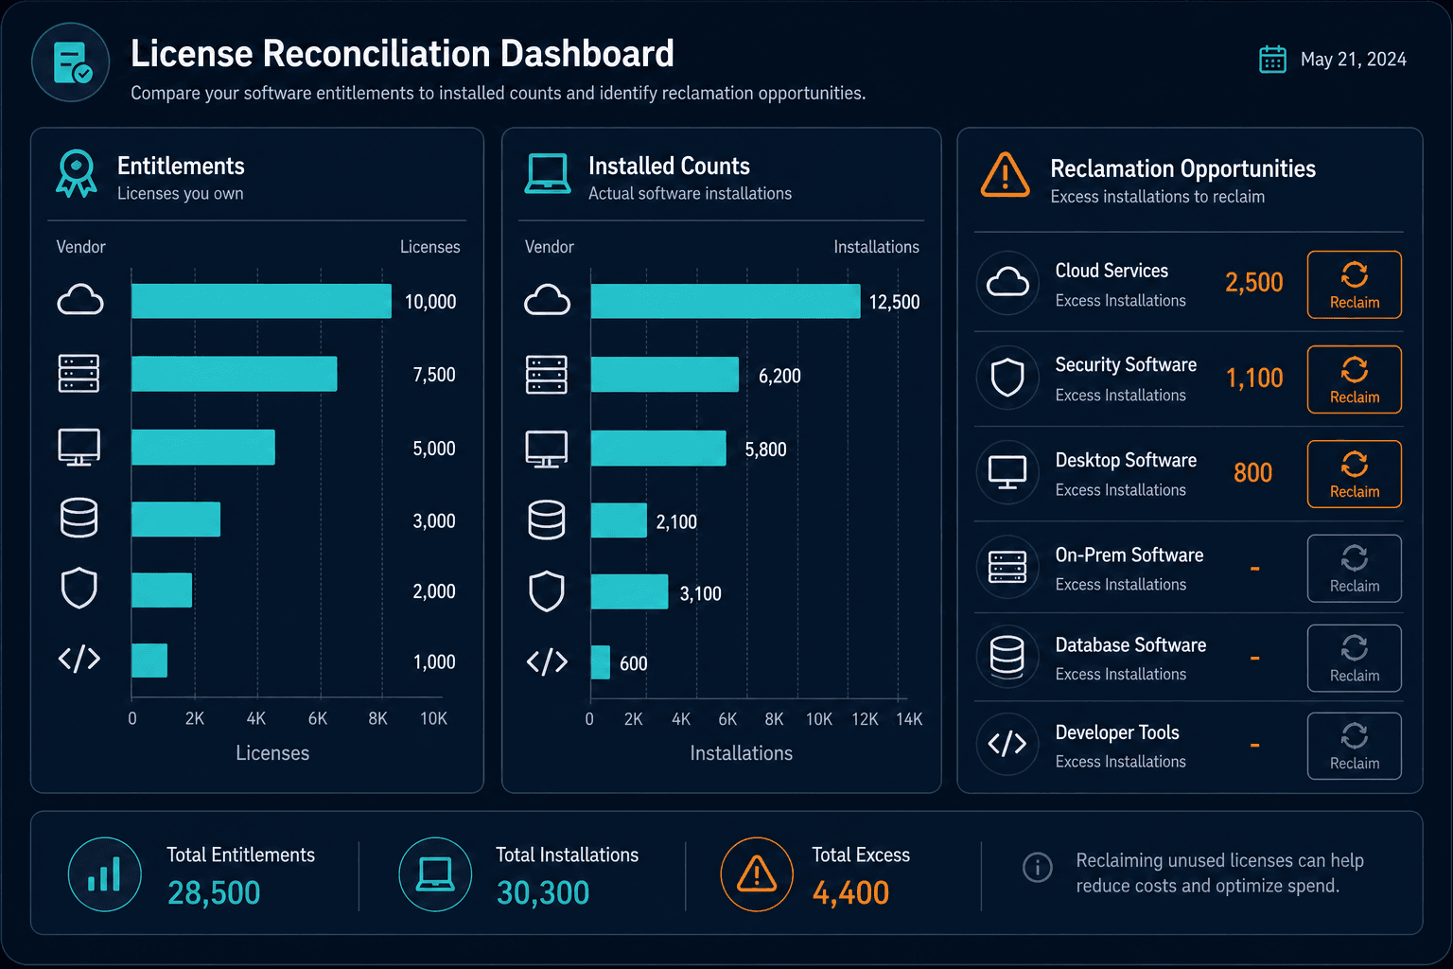Click the Licenses column header in Entitlements
1453x969 pixels.
[x=430, y=247]
